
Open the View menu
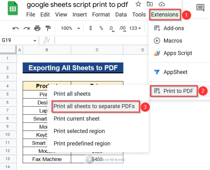[x=61, y=15]
